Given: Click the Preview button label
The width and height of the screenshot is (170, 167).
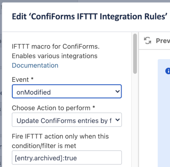Looking at the screenshot, I should click(163, 41).
